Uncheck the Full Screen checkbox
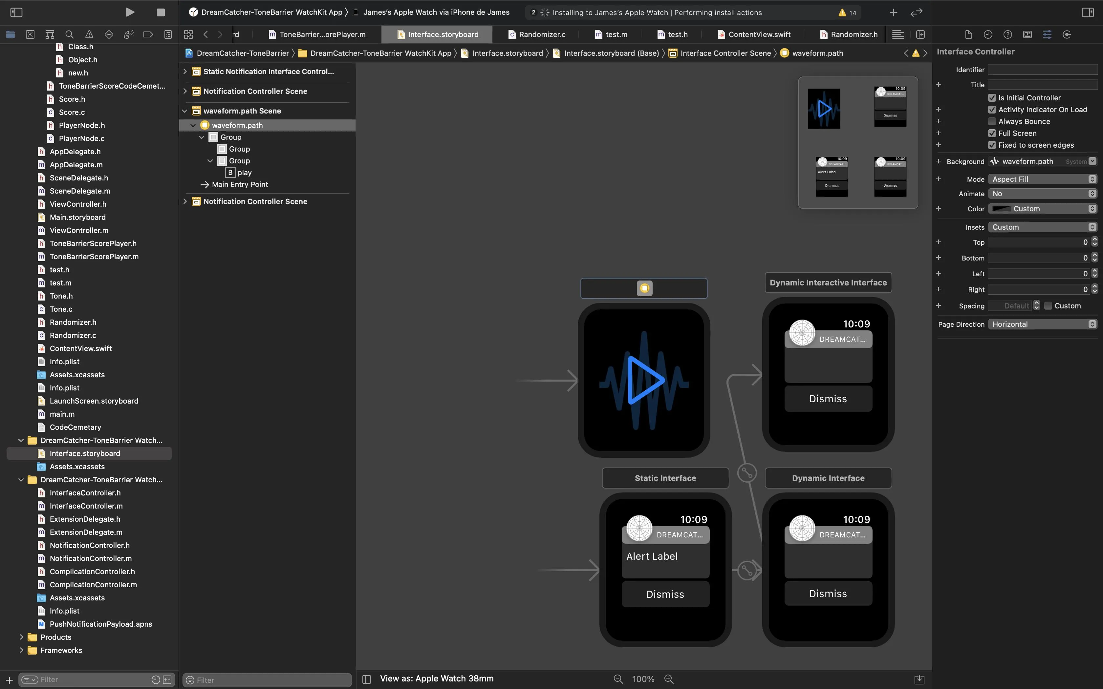Screen dimensions: 1103x689 click(x=992, y=133)
